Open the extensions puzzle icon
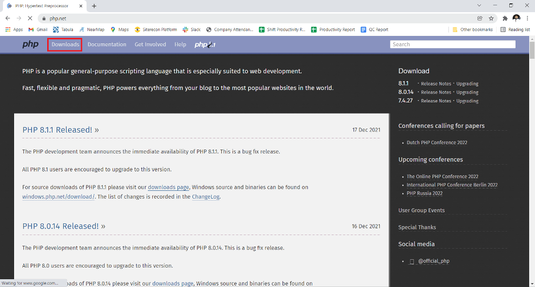This screenshot has width=535, height=287. (x=505, y=18)
